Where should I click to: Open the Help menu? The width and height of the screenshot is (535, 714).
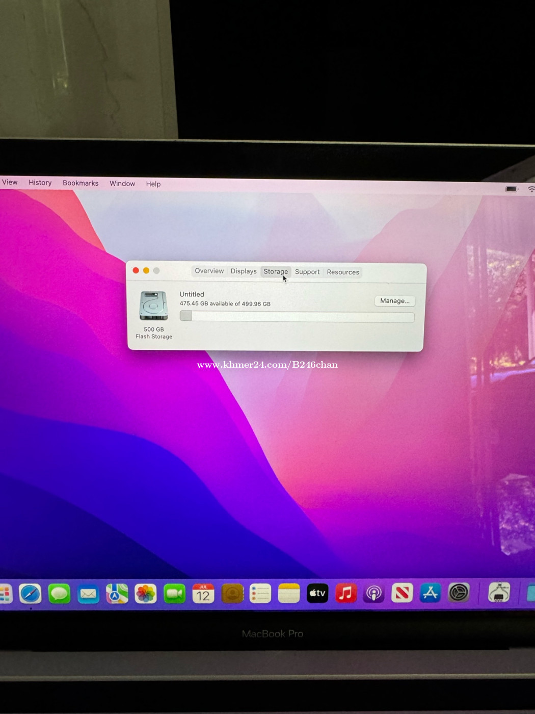pyautogui.click(x=153, y=184)
